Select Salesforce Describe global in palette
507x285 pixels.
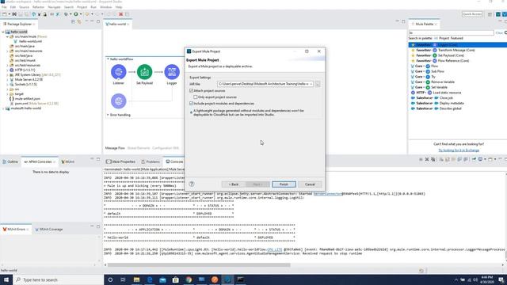point(450,108)
